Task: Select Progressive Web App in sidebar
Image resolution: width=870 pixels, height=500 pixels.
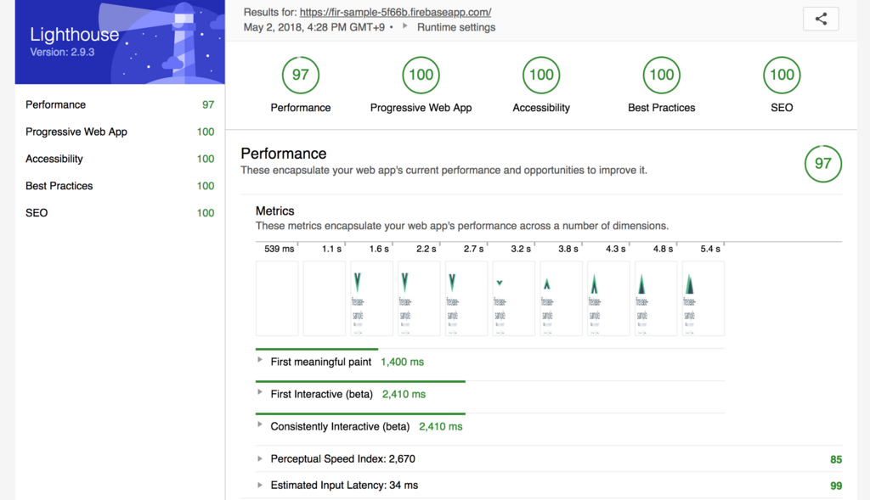Action: click(x=119, y=132)
